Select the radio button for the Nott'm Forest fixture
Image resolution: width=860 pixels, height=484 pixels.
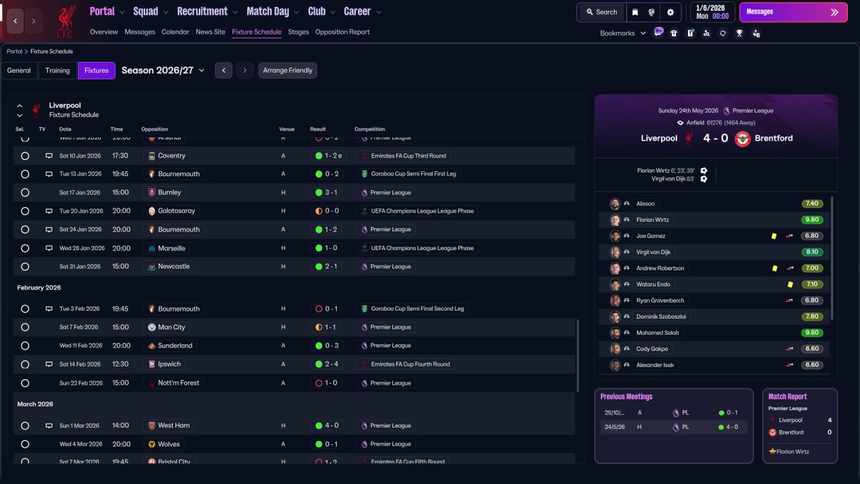[x=25, y=383]
